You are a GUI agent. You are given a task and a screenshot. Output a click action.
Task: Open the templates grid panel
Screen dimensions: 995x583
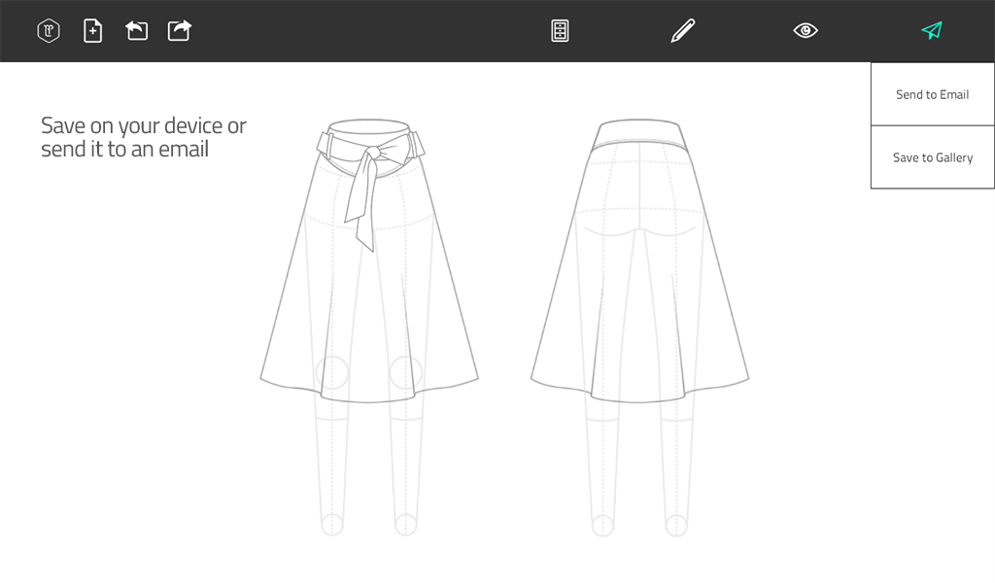point(559,30)
